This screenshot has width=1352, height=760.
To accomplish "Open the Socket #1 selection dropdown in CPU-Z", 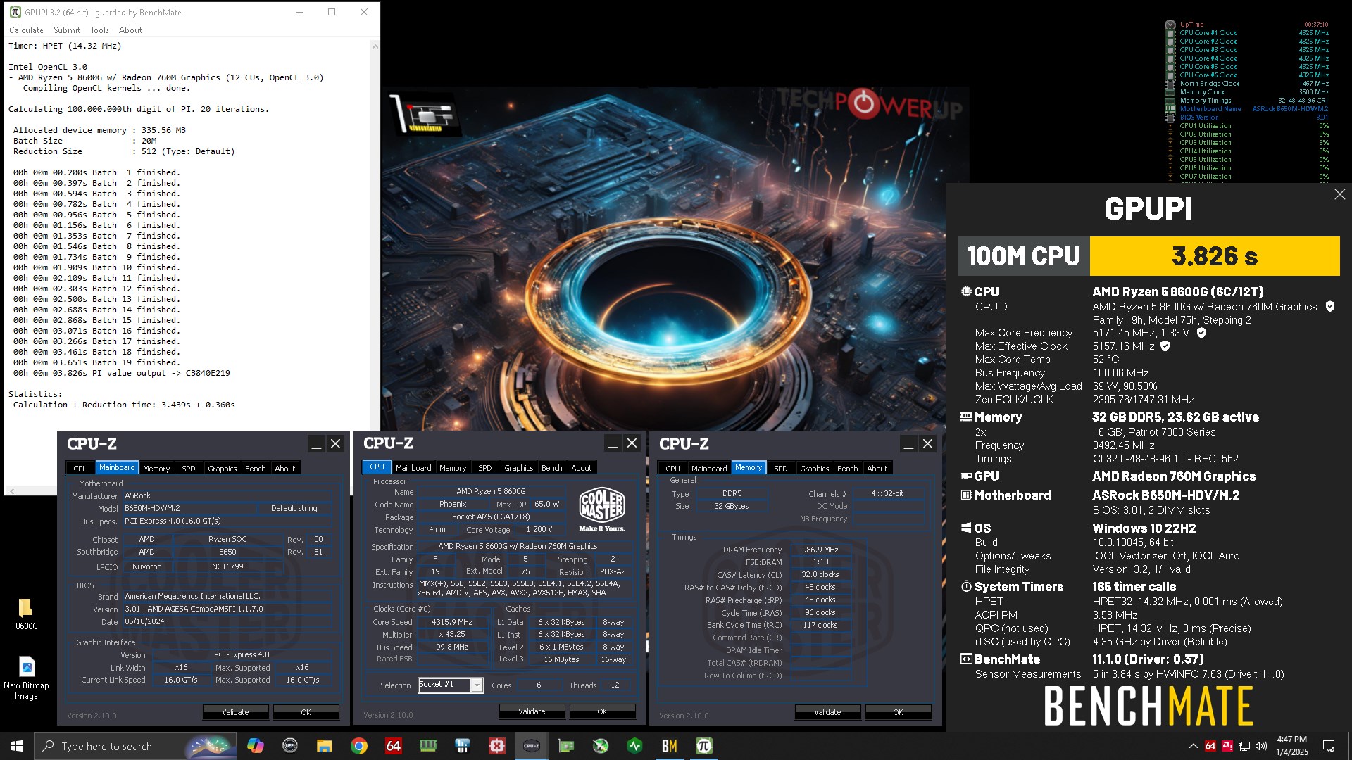I will pyautogui.click(x=476, y=685).
